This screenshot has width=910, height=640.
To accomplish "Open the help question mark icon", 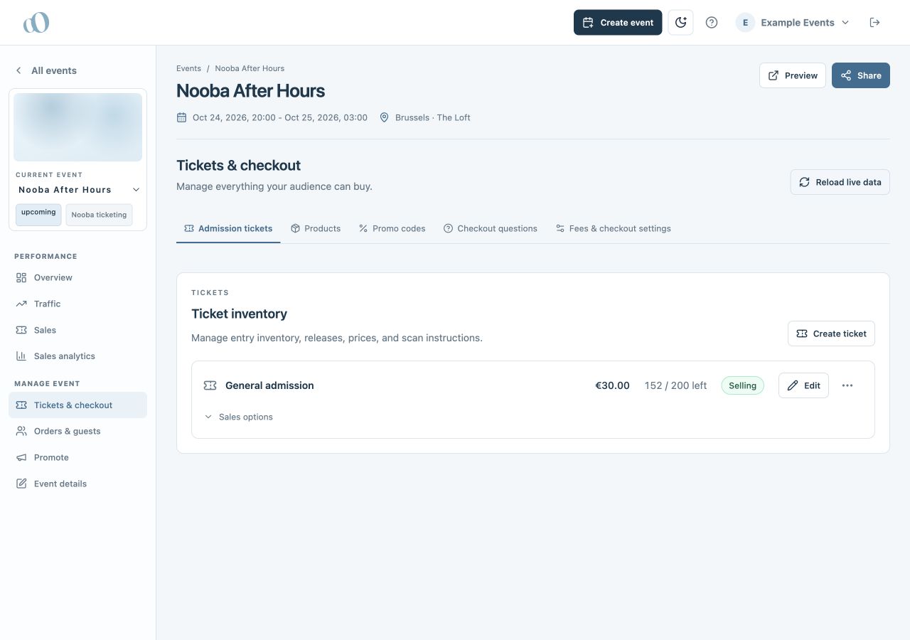I will (x=712, y=23).
